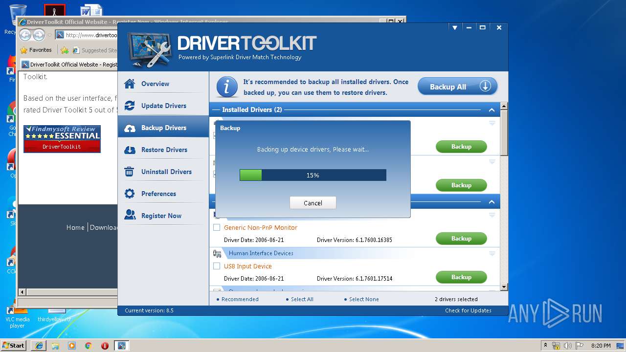This screenshot has height=352, width=626.
Task: Expand Human Interface Devices details arrow
Action: coord(492,254)
